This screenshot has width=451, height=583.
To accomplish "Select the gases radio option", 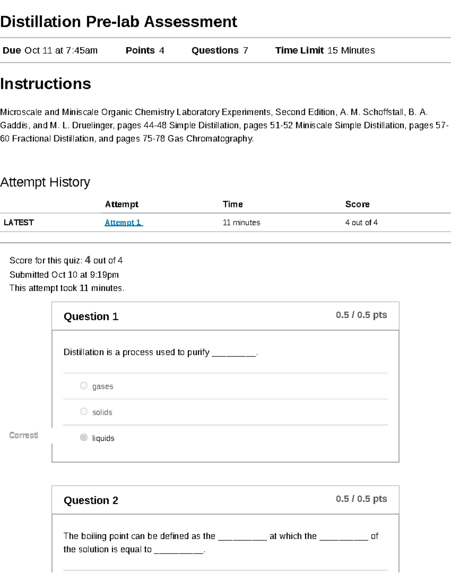I will [84, 386].
